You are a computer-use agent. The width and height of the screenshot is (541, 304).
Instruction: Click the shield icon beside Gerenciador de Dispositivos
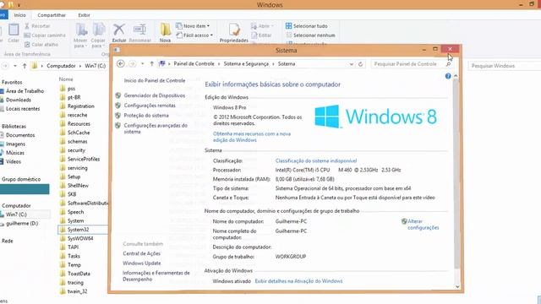click(118, 95)
